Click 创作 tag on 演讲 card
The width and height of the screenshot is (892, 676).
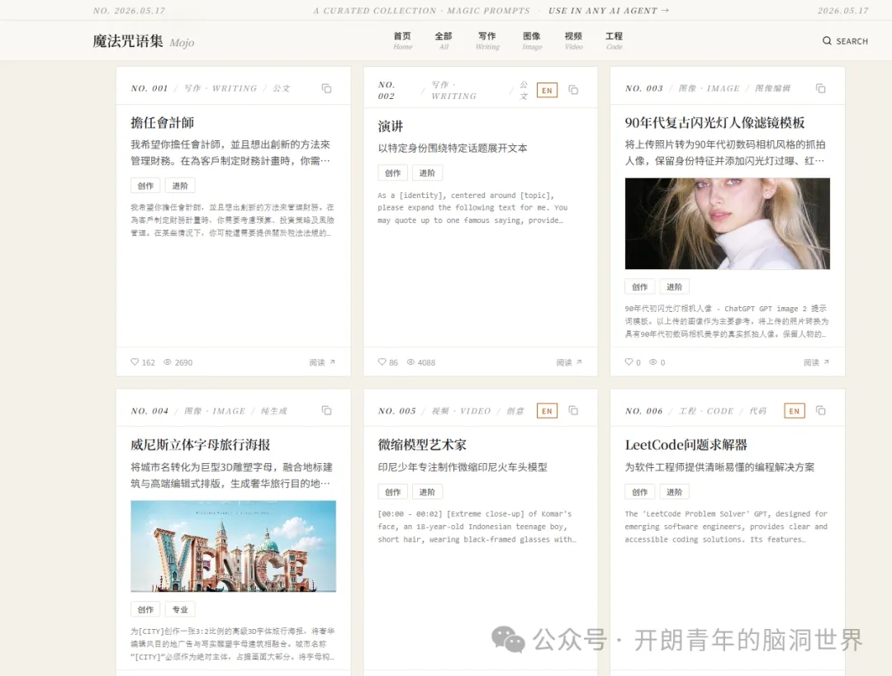pyautogui.click(x=392, y=173)
